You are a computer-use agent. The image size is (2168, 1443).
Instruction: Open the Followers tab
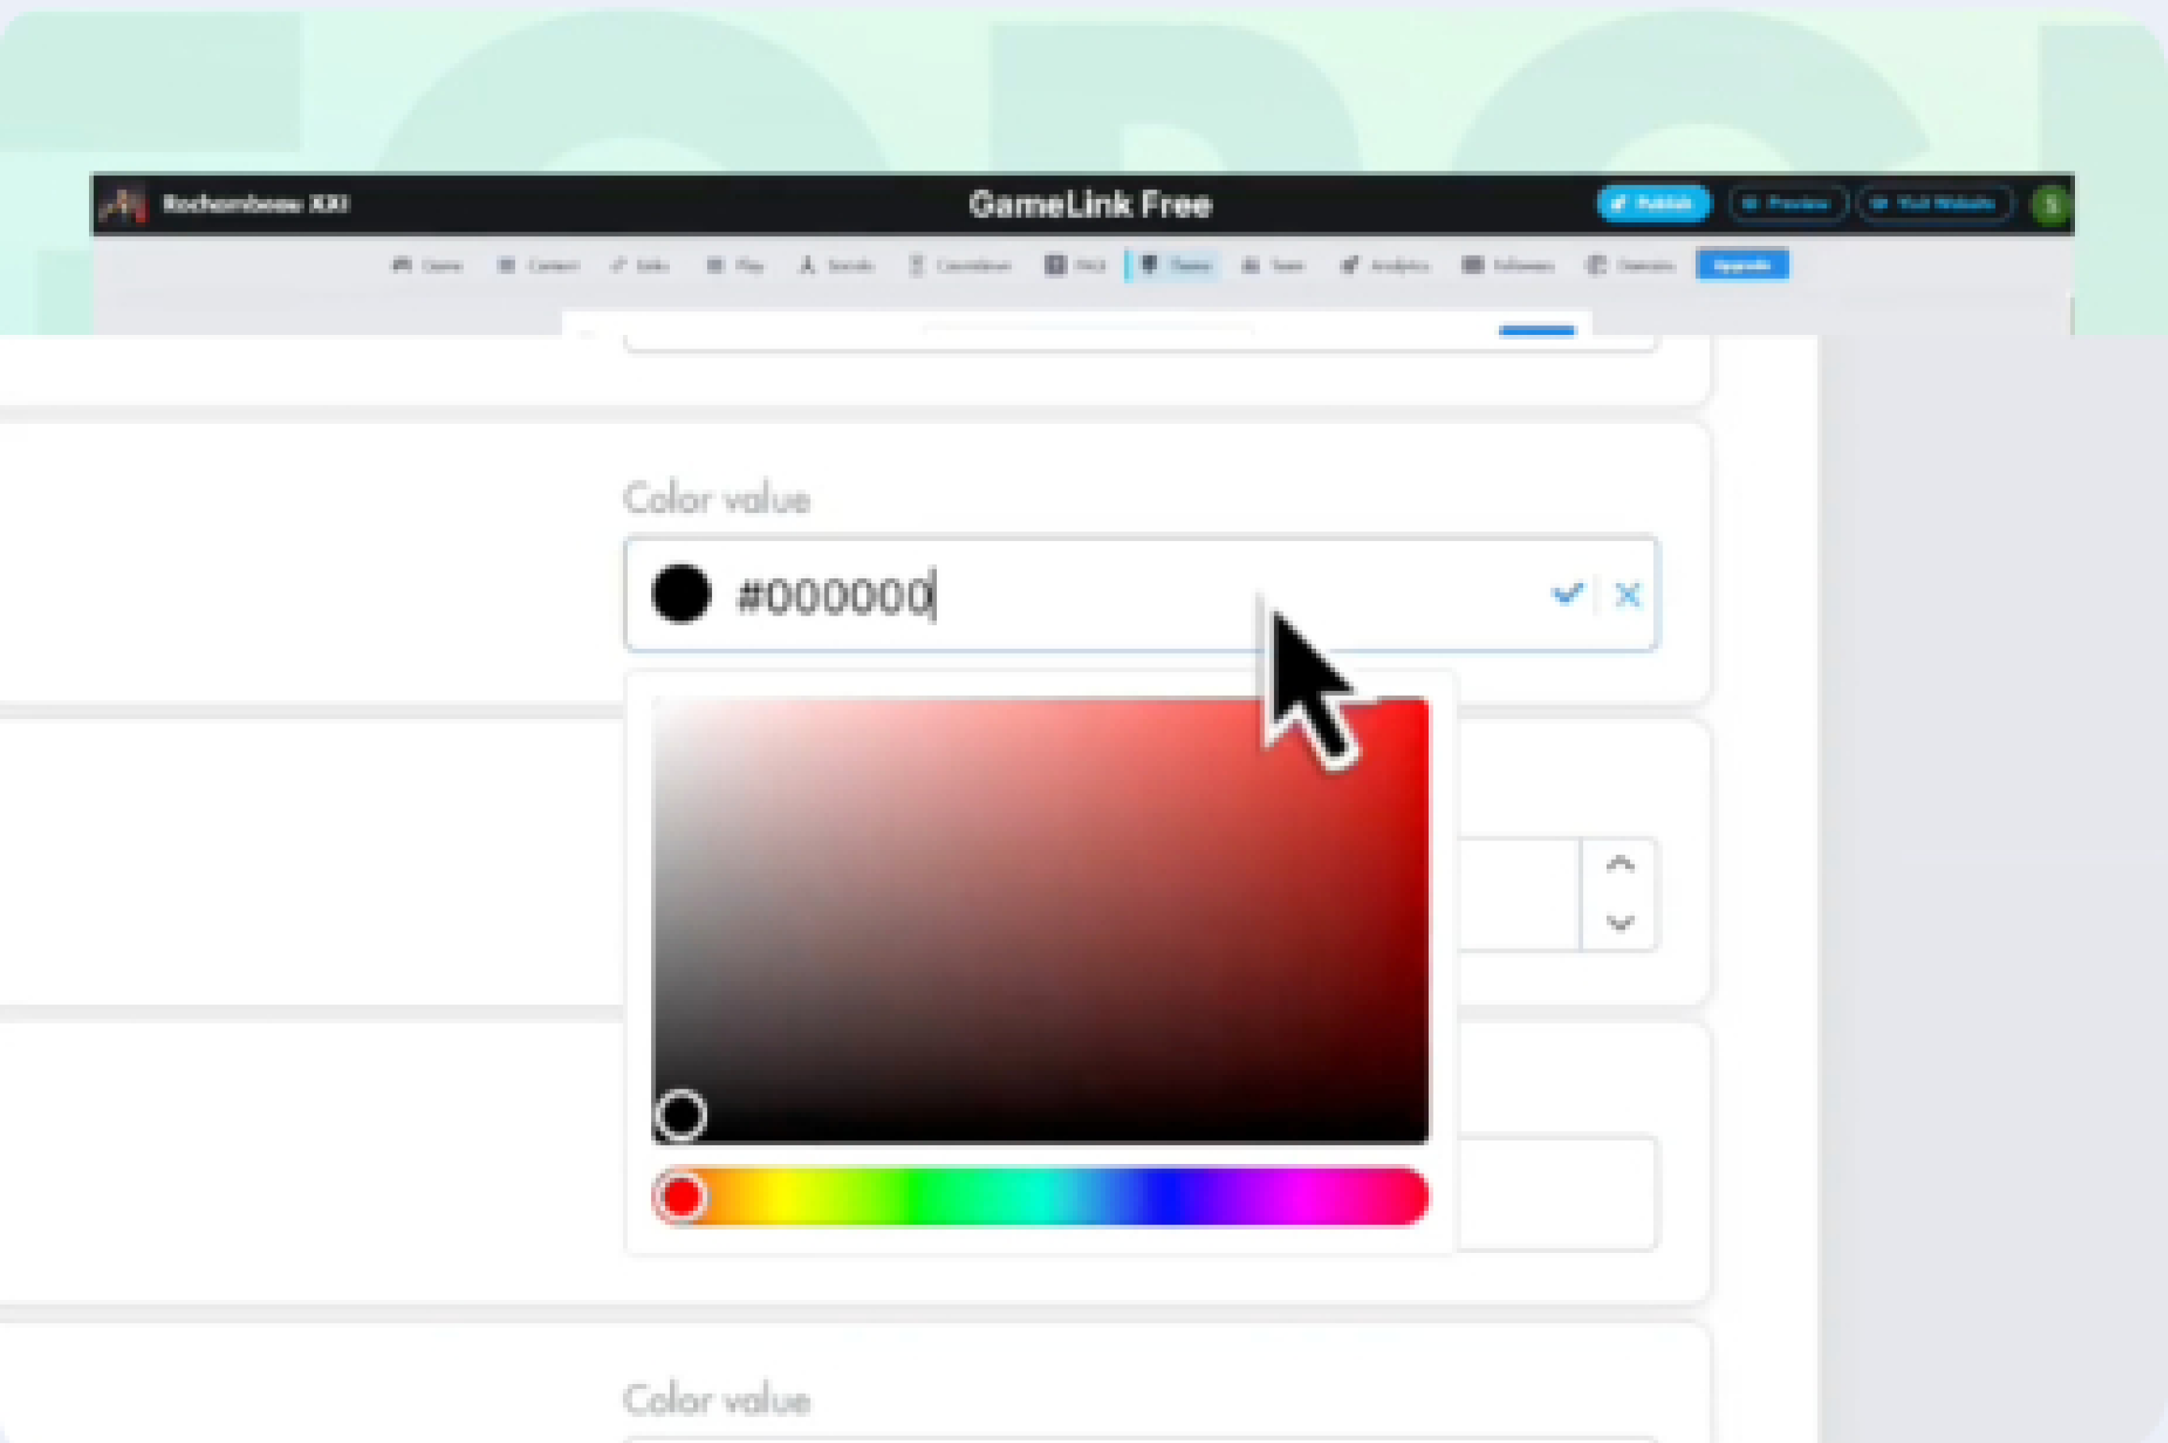pos(1508,266)
